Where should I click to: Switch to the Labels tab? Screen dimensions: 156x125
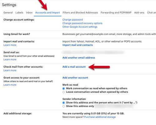[19, 12]
